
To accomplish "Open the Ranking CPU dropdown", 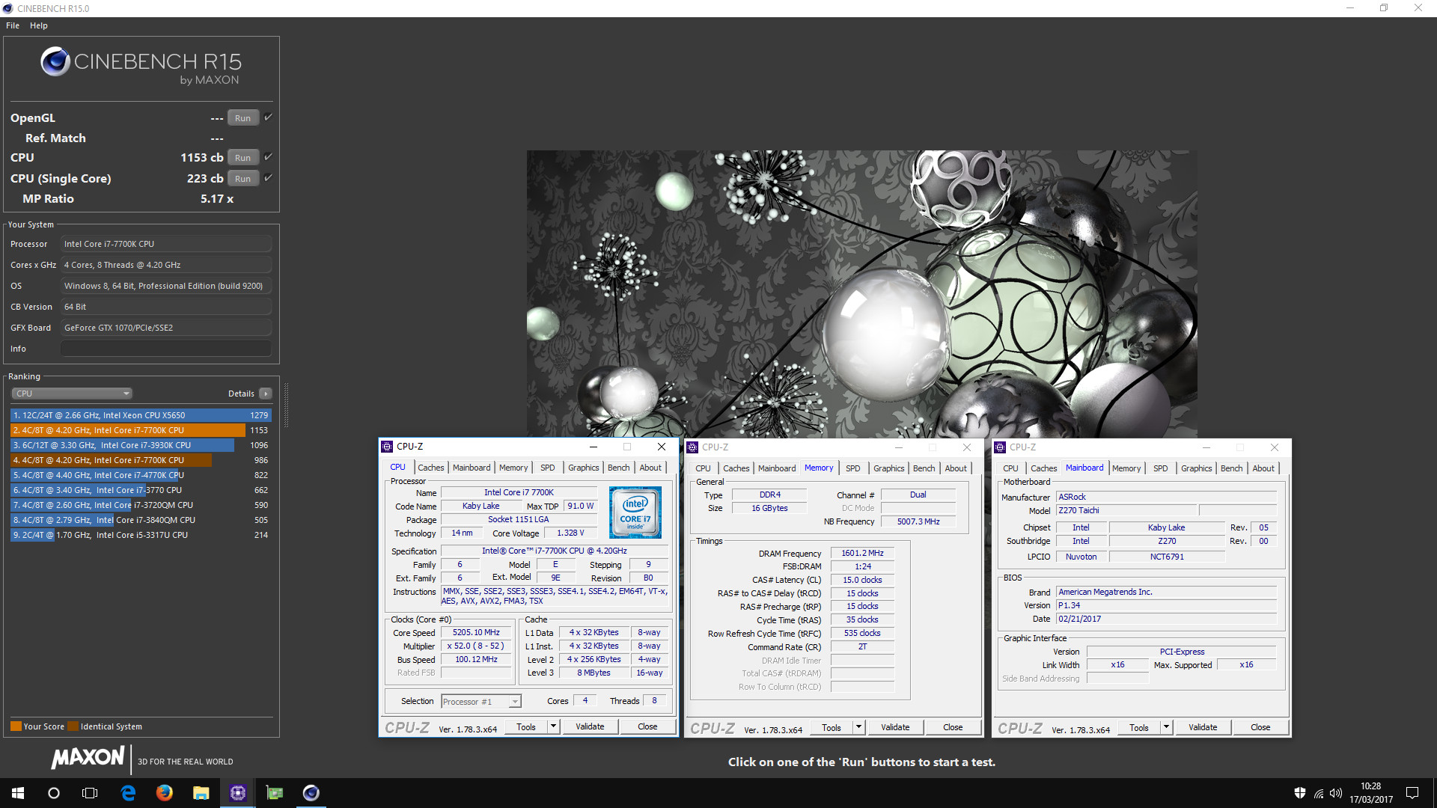I will click(72, 394).
